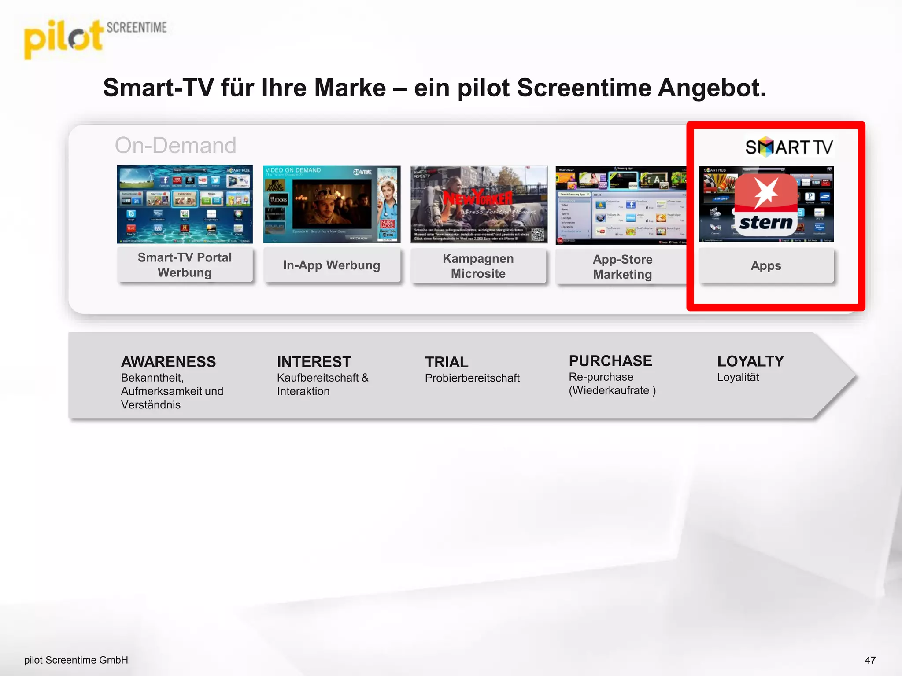
Task: Click the PURCHASE stage label
Action: (x=610, y=361)
